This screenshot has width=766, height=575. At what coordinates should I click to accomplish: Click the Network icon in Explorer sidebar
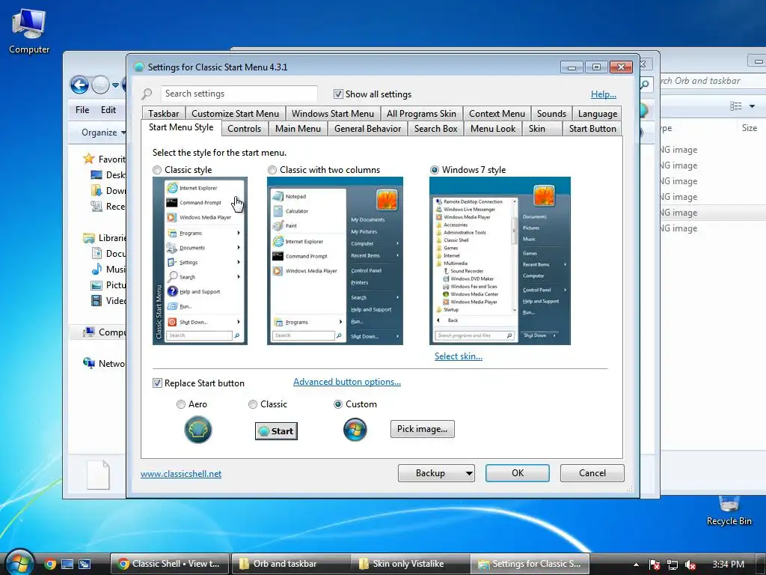(x=89, y=363)
